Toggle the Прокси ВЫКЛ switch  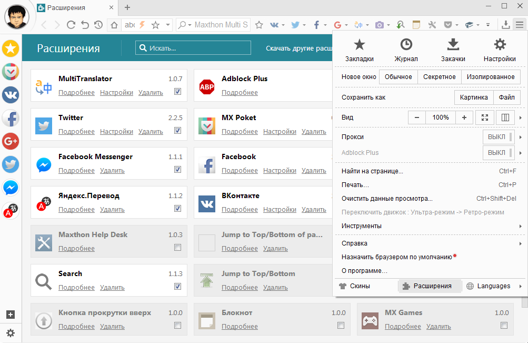[x=499, y=137]
